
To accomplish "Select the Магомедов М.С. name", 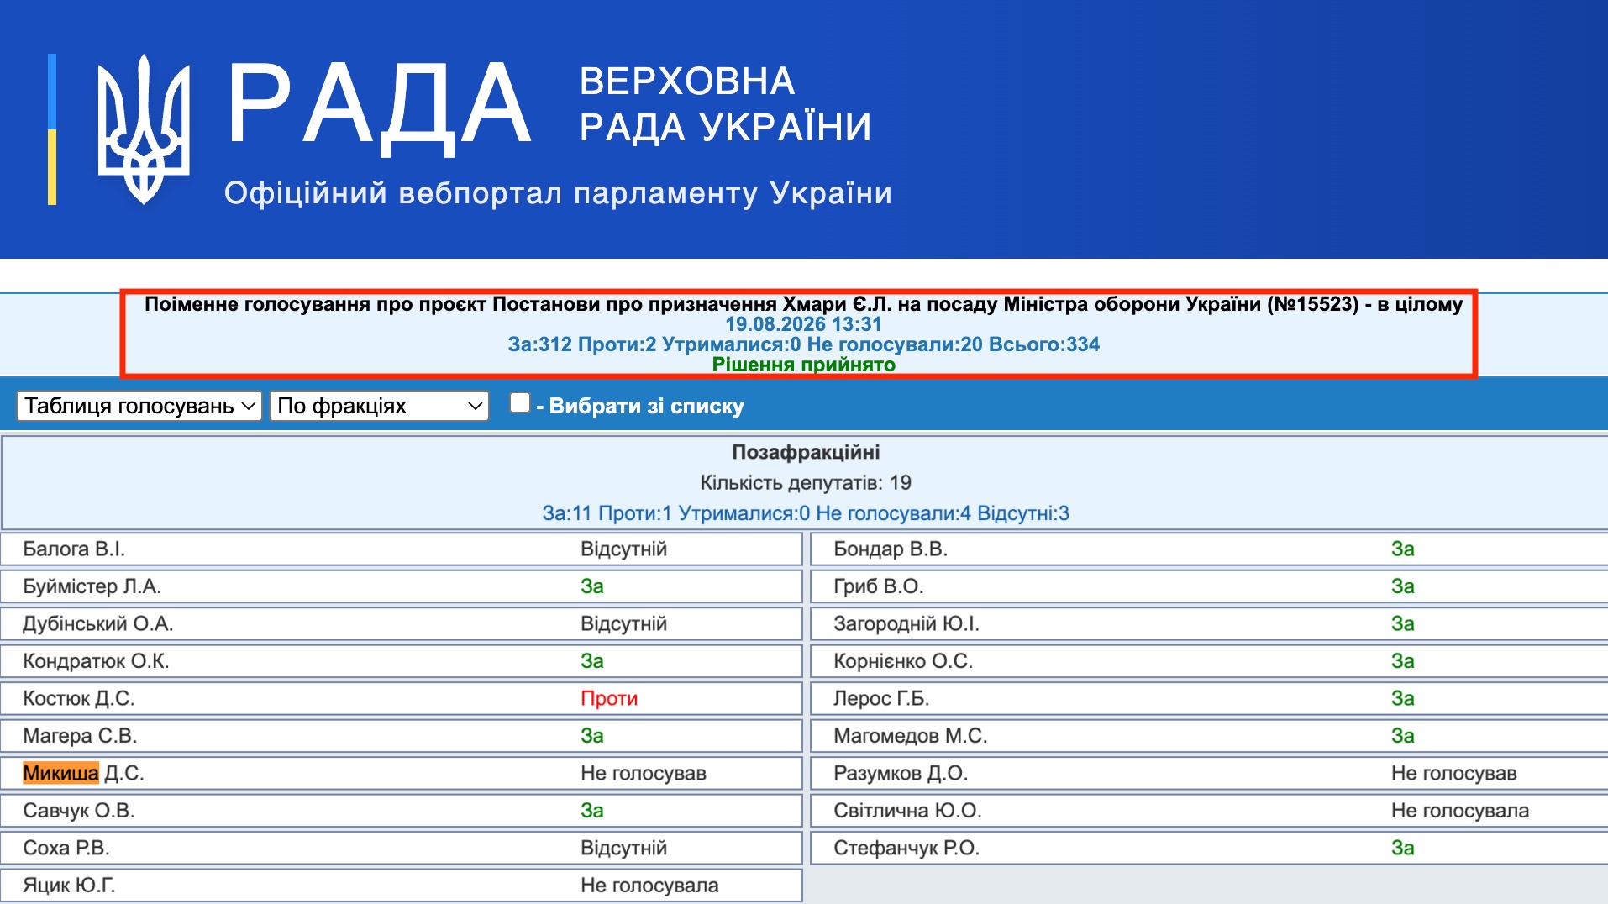I will (x=911, y=736).
